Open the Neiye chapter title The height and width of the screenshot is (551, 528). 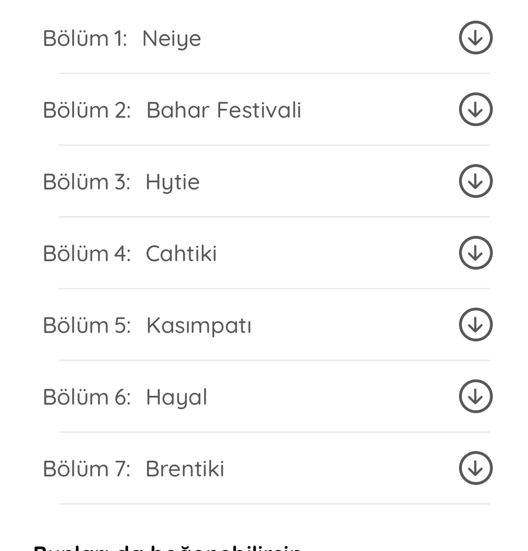tap(172, 38)
